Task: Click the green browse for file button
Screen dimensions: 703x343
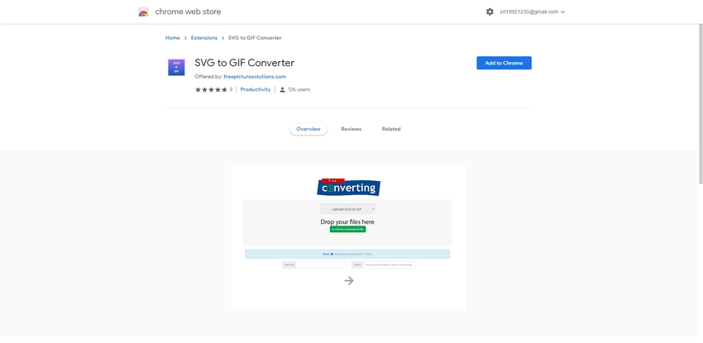Action: (x=347, y=229)
